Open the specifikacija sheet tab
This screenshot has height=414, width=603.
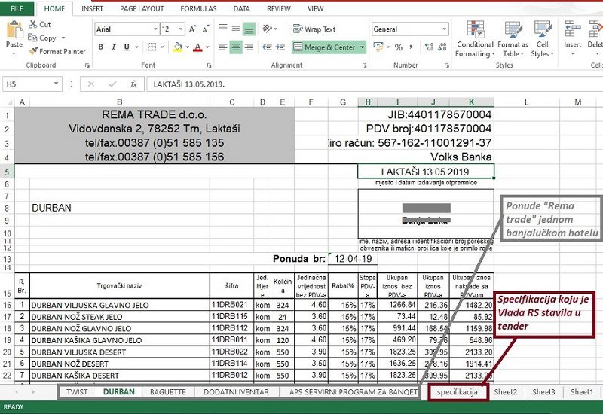pyautogui.click(x=458, y=392)
